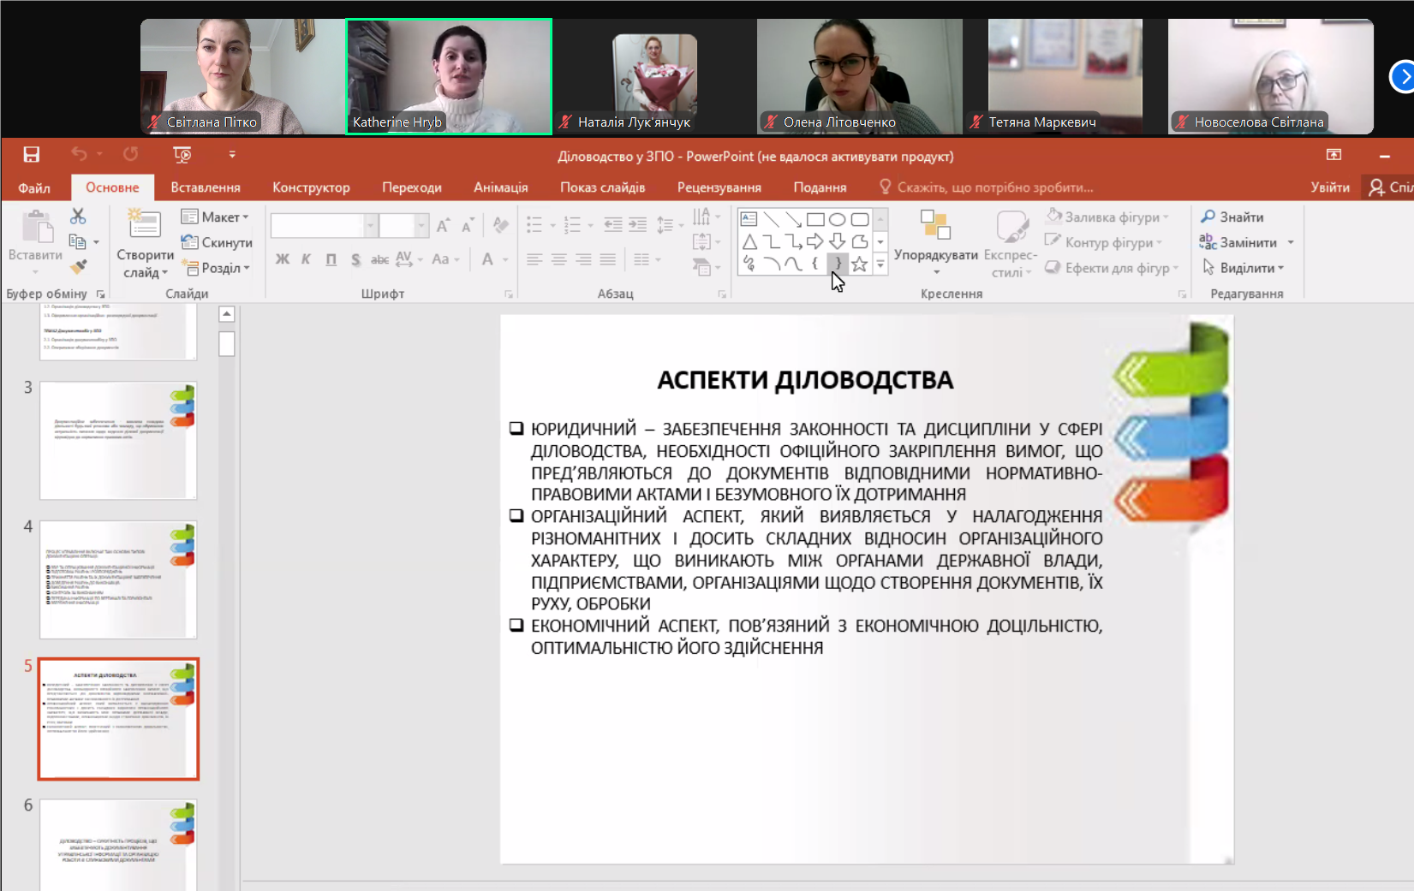Open font color (A) picker
Image resolution: width=1414 pixels, height=891 pixels.
click(487, 259)
